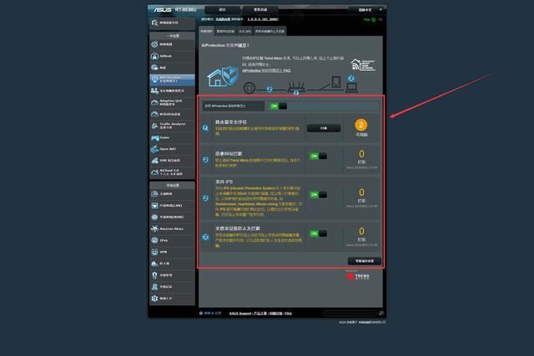Screen dimensions: 534x356
Task: Open Traffic Analyzer in the sidebar
Action: pos(171,125)
